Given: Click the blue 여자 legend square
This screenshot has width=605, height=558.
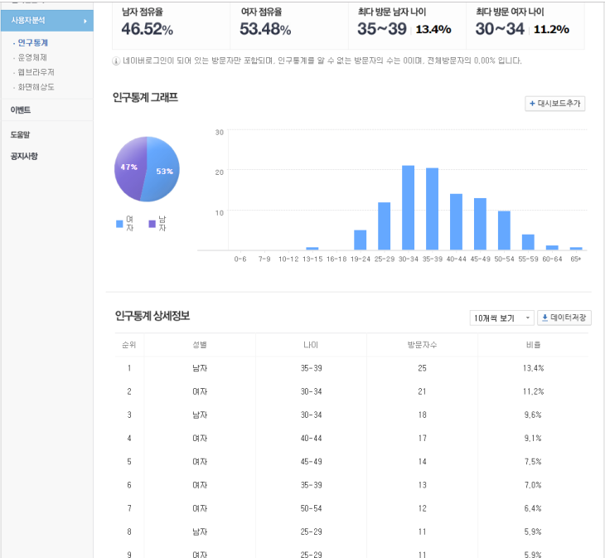Looking at the screenshot, I should coord(120,224).
